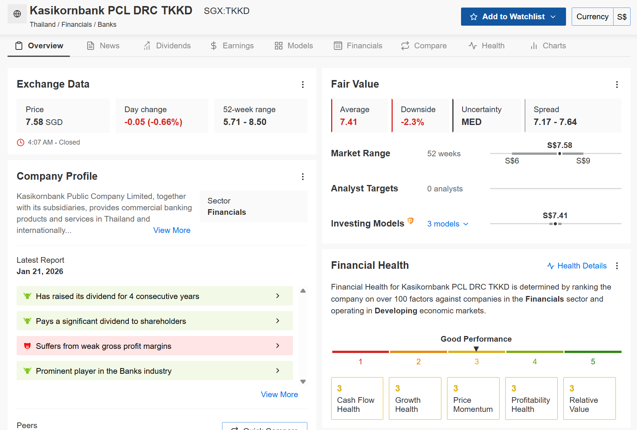
Task: Click the Banks breadcrumb link
Action: pyautogui.click(x=107, y=25)
